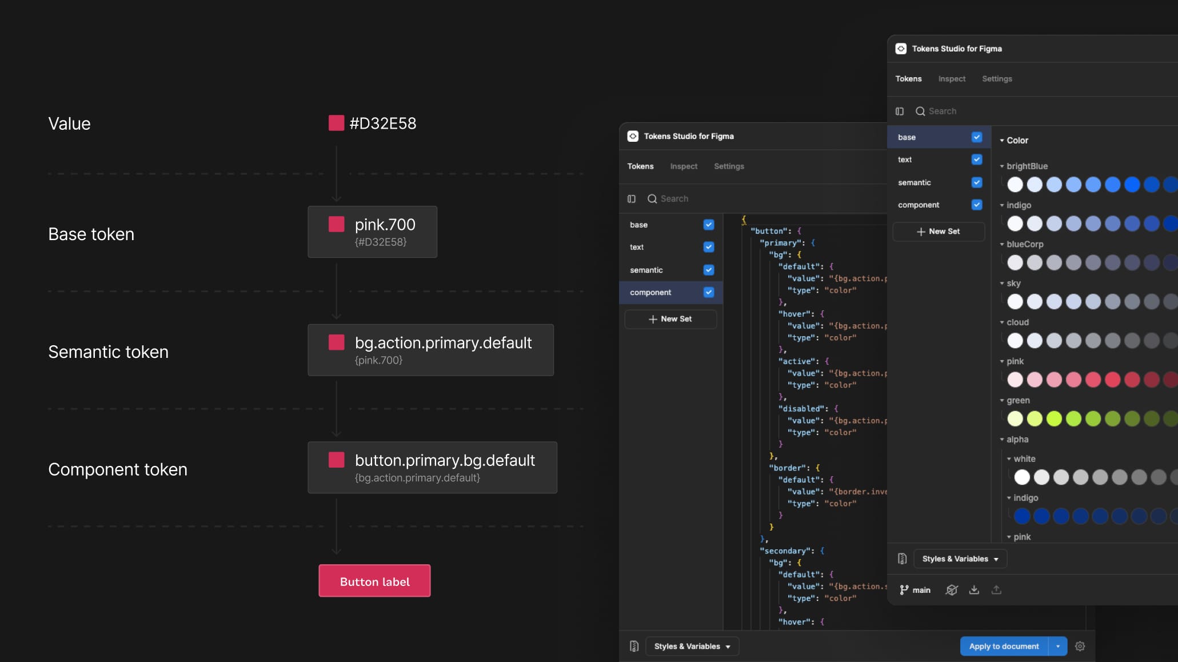Switch to Settings tab in the front window
Screen dimensions: 1178x662
click(x=997, y=79)
